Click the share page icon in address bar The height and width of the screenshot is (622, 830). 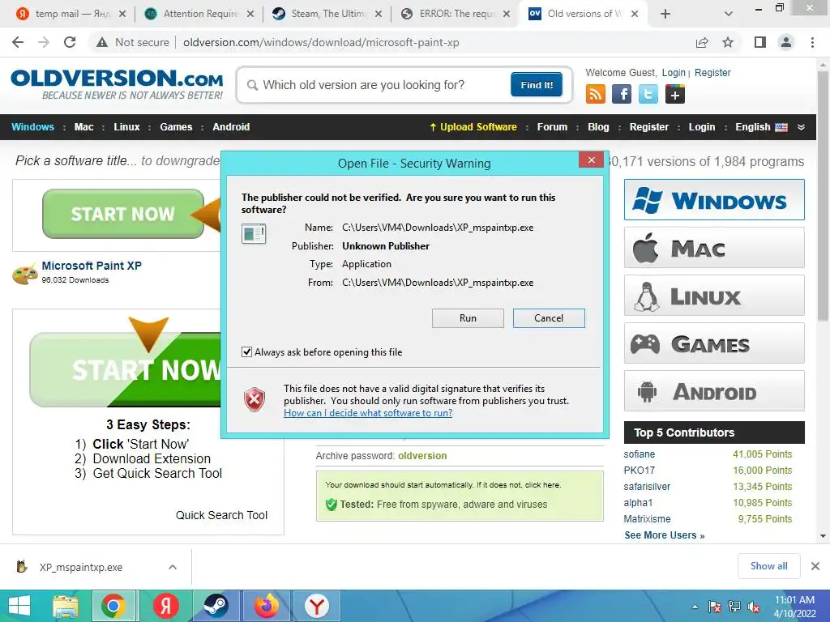(702, 42)
